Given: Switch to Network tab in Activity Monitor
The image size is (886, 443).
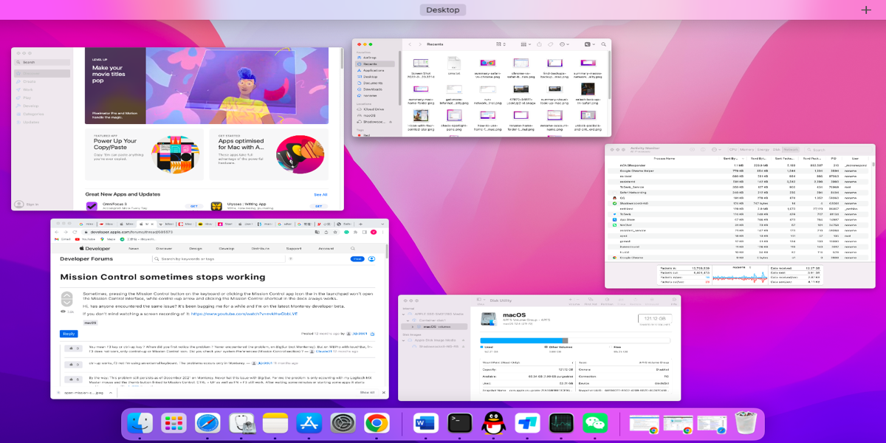Looking at the screenshot, I should [790, 149].
